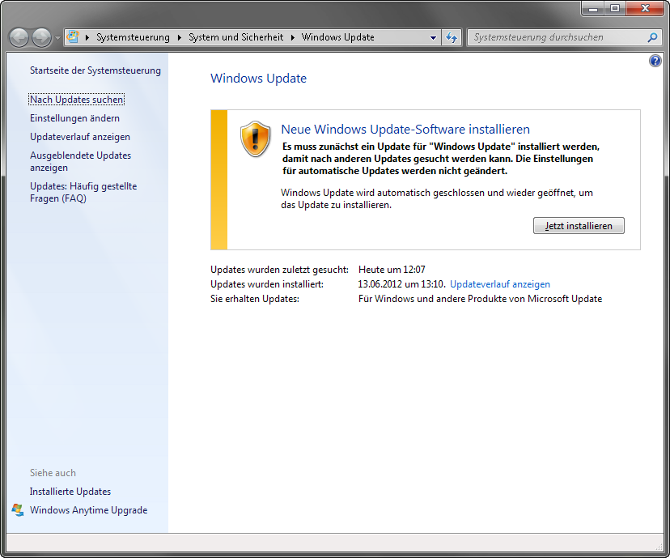
Task: Open the recent pages dropdown beside Forward
Action: [x=57, y=37]
